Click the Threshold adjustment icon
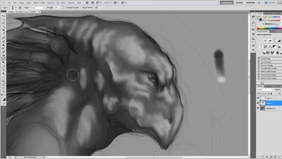The height and width of the screenshot is (159, 282). click(x=272, y=53)
